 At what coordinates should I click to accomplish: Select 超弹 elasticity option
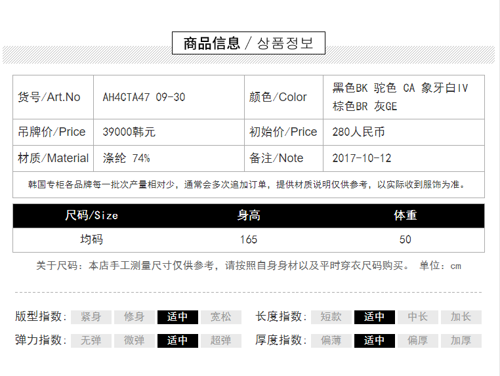coord(221,341)
